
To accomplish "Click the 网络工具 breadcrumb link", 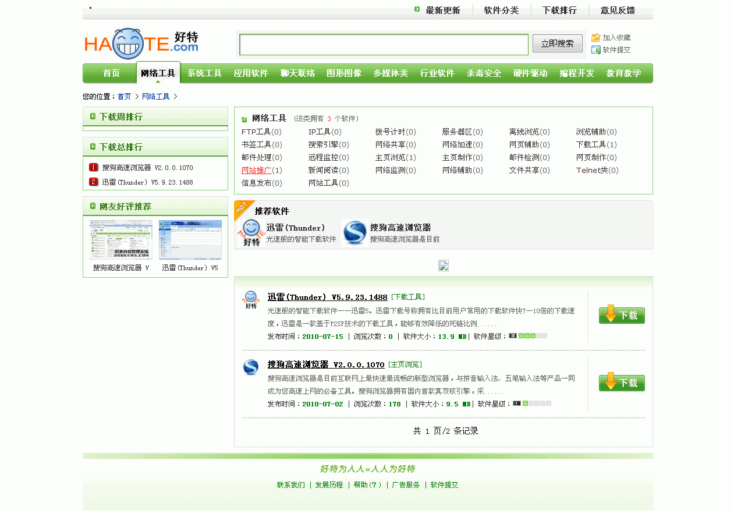I will pyautogui.click(x=156, y=97).
